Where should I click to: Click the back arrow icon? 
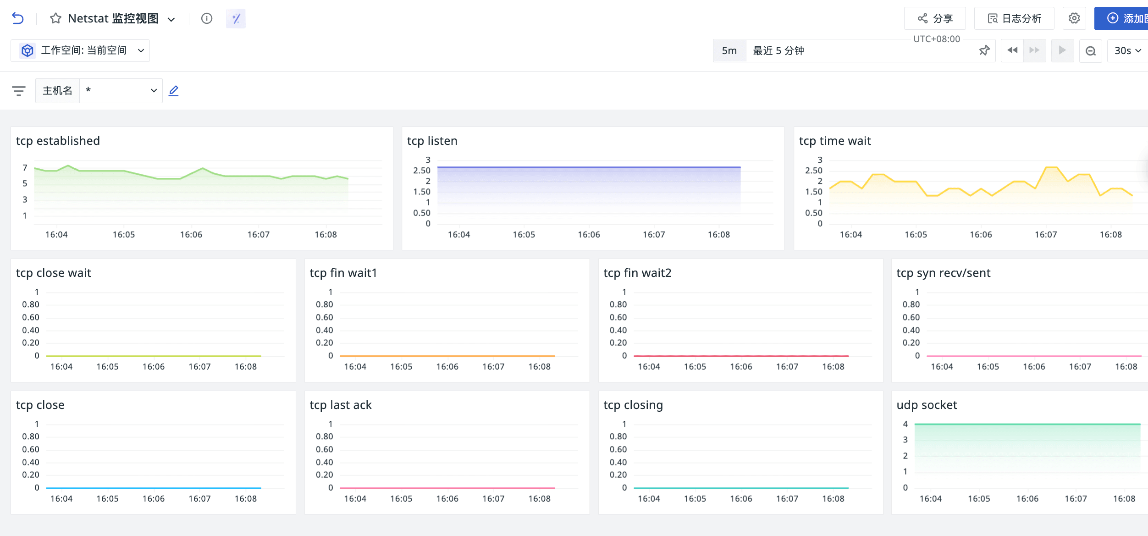[x=17, y=18]
